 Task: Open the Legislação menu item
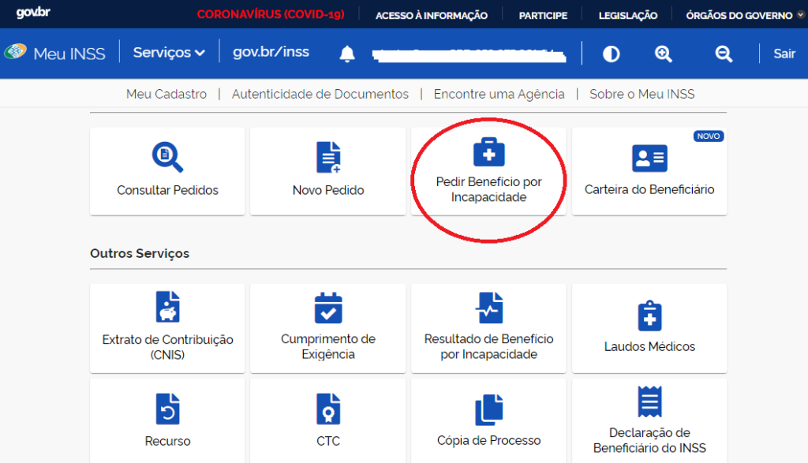627,16
